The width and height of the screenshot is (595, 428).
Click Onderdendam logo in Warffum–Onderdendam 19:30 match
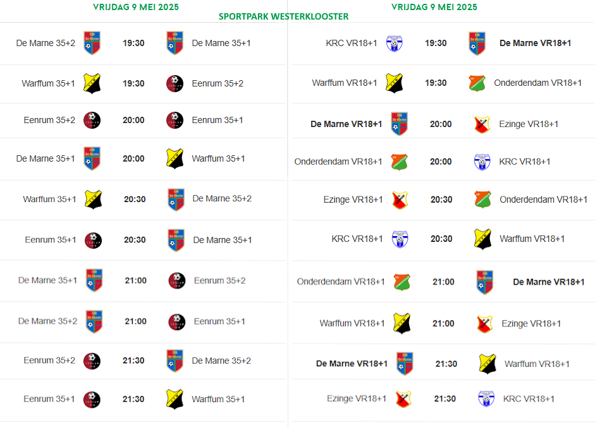pyautogui.click(x=477, y=83)
